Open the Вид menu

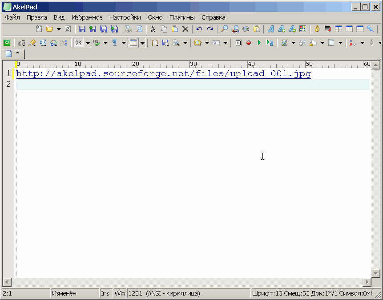(x=59, y=17)
